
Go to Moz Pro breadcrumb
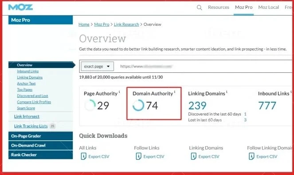click(x=102, y=24)
